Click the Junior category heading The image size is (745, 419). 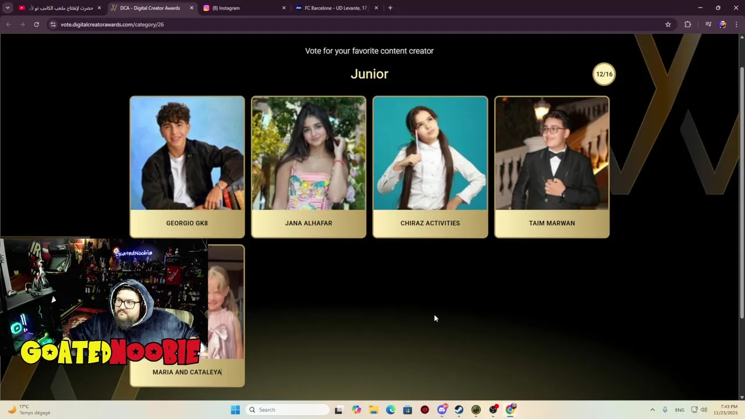click(x=369, y=74)
